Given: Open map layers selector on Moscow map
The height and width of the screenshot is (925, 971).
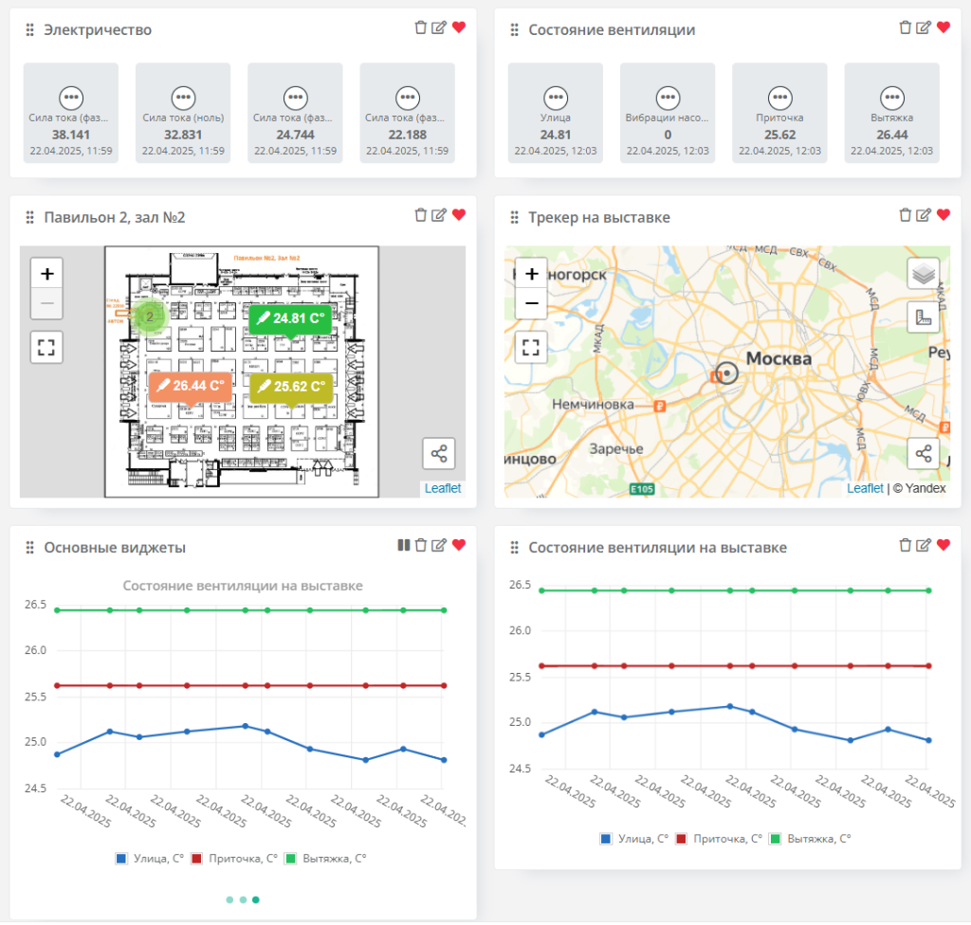Looking at the screenshot, I should [x=924, y=274].
